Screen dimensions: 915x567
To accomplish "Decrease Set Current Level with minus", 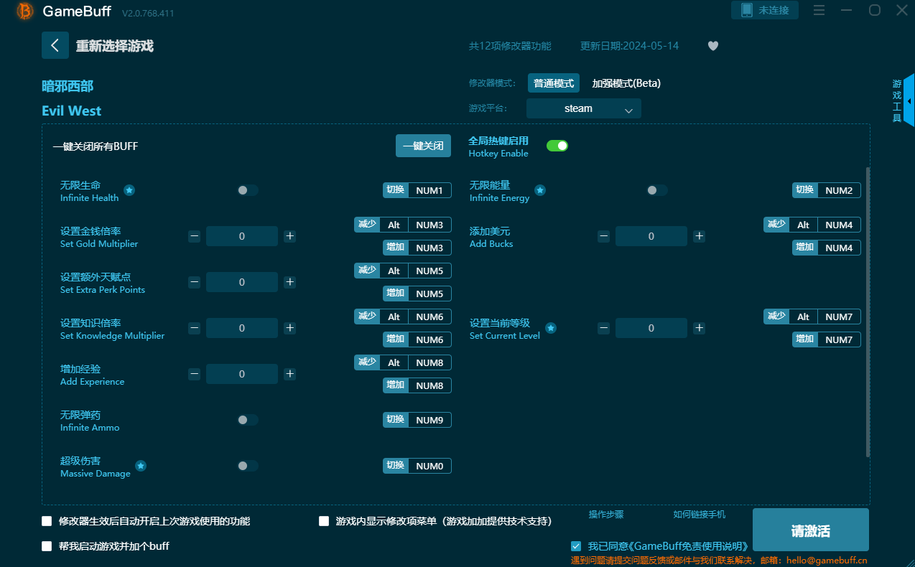I will [x=604, y=328].
